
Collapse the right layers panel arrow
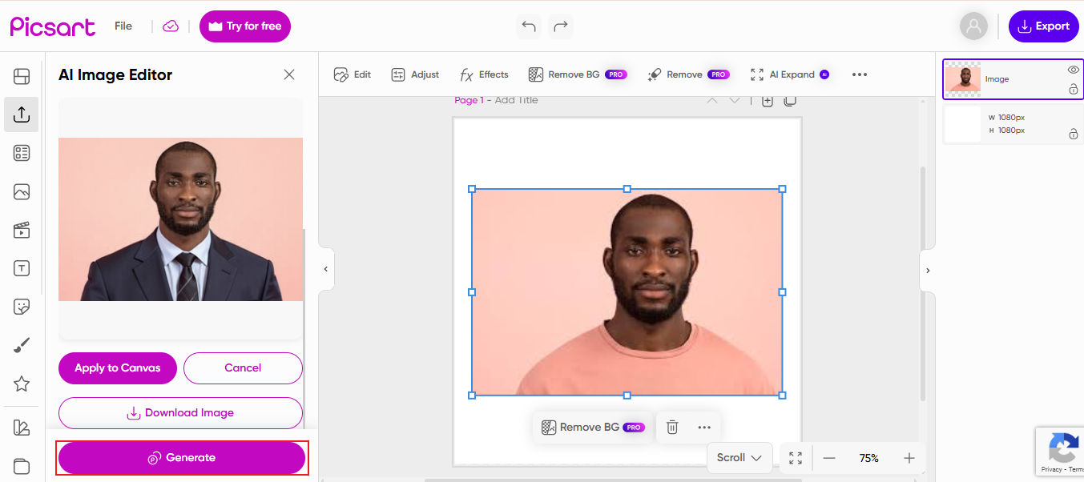click(x=928, y=271)
